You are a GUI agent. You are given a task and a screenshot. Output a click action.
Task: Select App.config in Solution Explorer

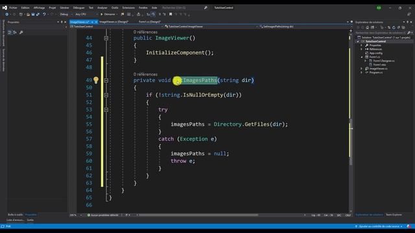(375, 53)
